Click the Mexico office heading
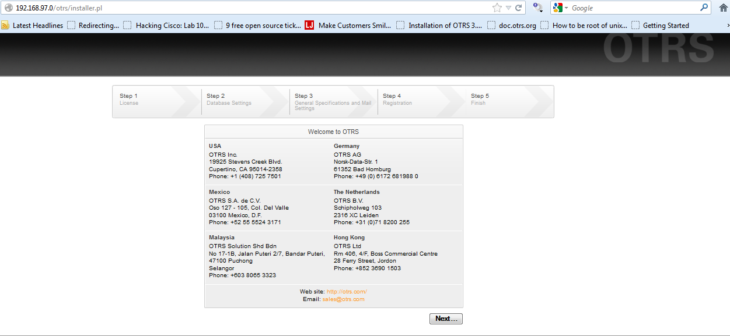 coord(219,192)
